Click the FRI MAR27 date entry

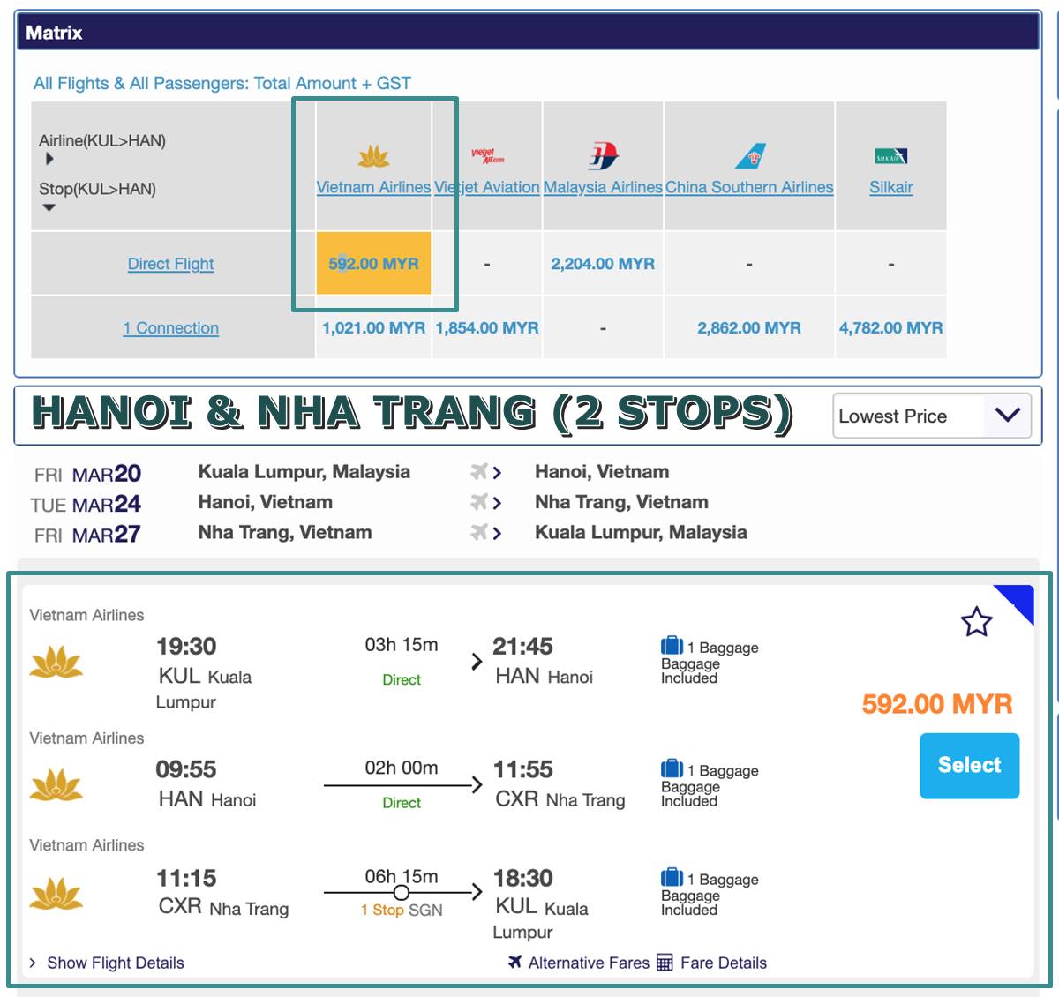click(87, 535)
